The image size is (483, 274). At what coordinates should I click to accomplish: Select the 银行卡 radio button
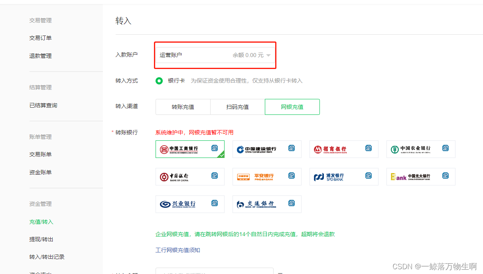(159, 81)
